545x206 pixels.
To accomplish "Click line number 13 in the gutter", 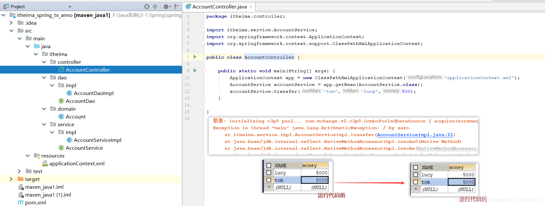I will click(x=187, y=98).
